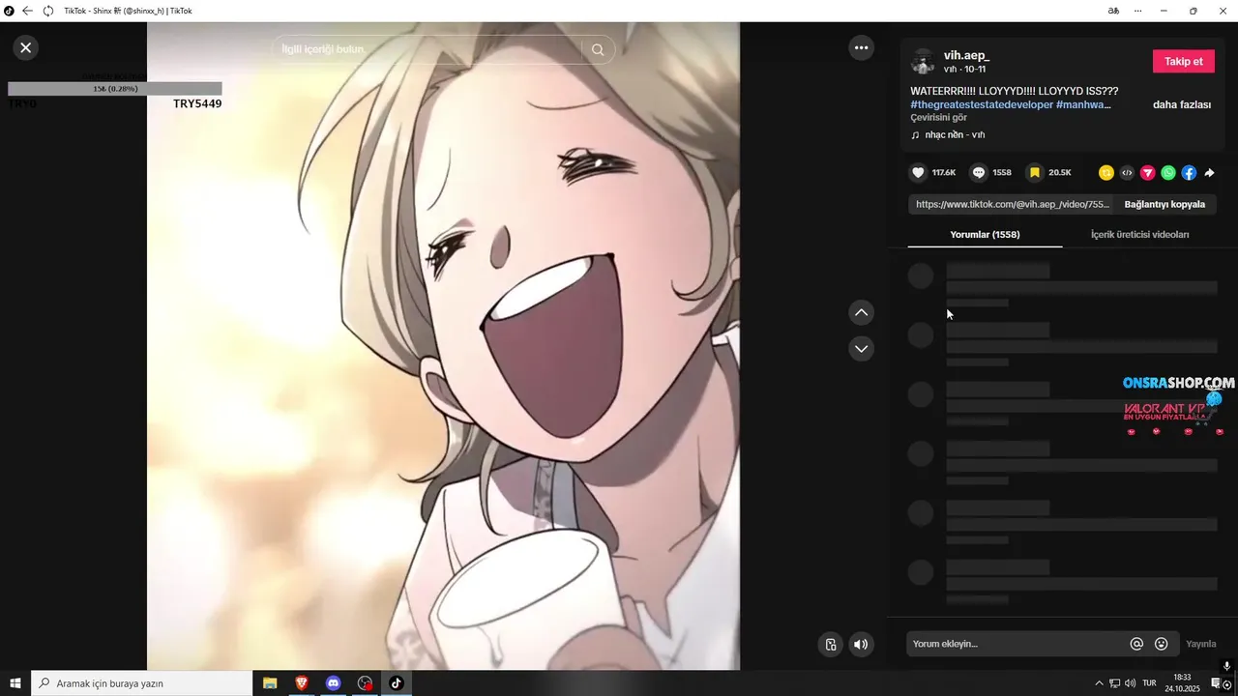This screenshot has width=1238, height=696.
Task: Open vih.aep_ profile avatar
Action: [923, 62]
